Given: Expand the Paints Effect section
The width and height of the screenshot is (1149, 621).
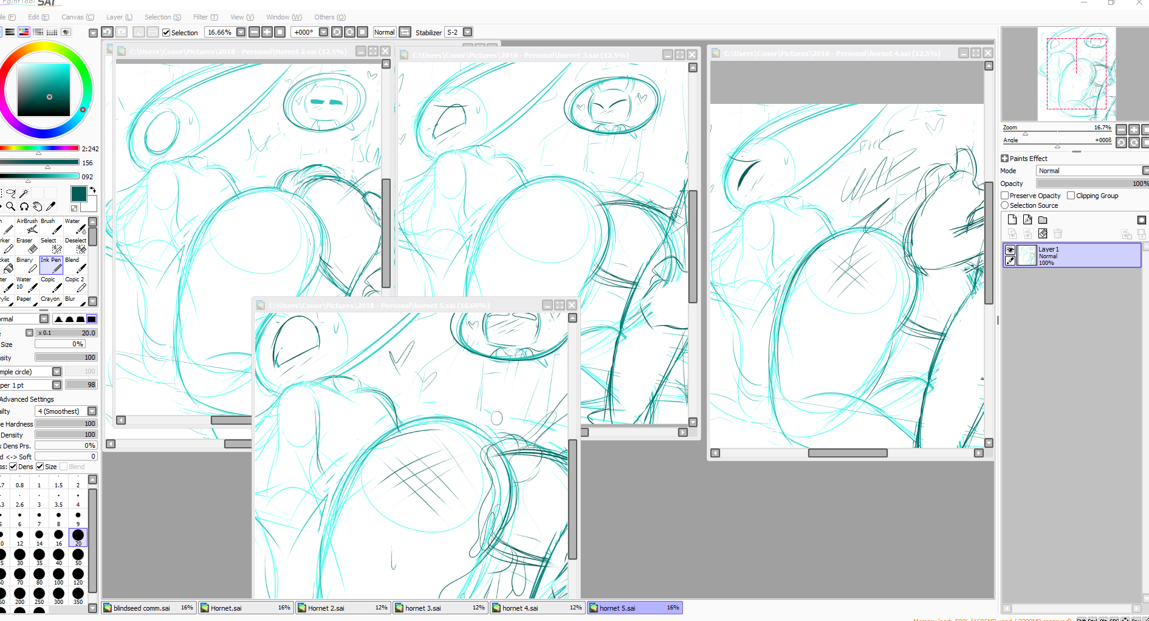Looking at the screenshot, I should [1005, 159].
